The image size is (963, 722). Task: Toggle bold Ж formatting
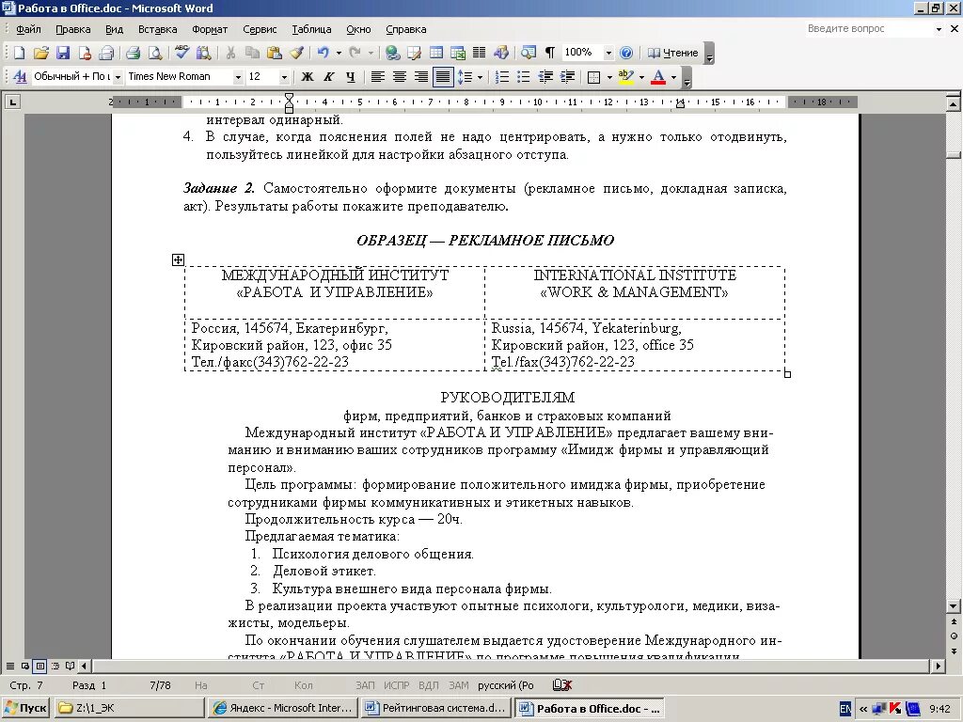308,77
